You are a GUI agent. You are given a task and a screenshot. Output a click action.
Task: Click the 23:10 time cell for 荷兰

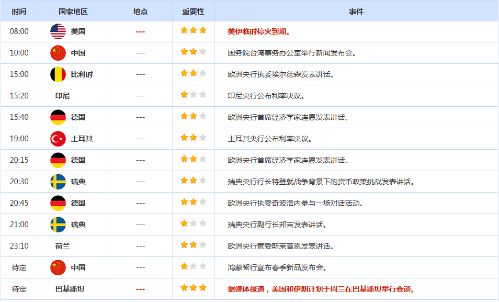coord(19,246)
